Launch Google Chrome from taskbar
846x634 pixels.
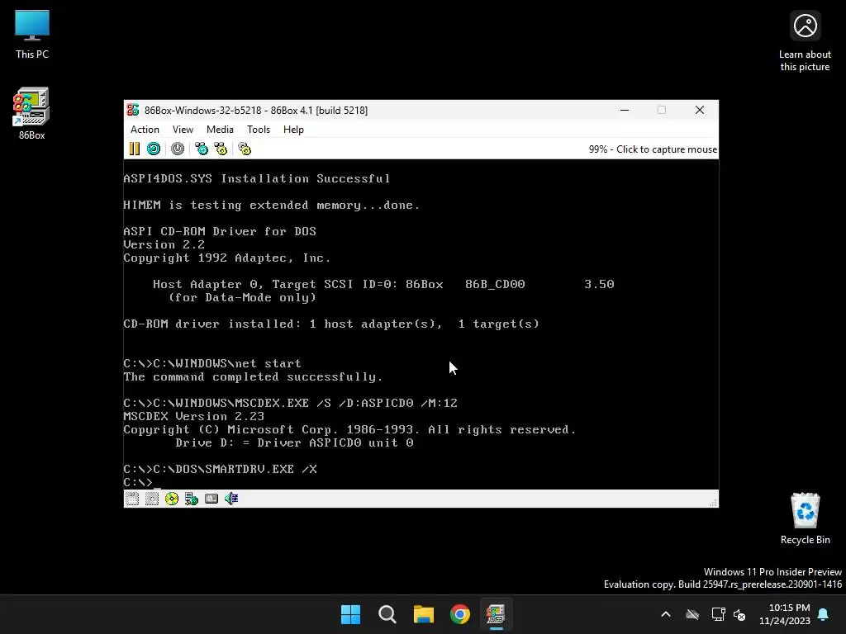coord(460,614)
